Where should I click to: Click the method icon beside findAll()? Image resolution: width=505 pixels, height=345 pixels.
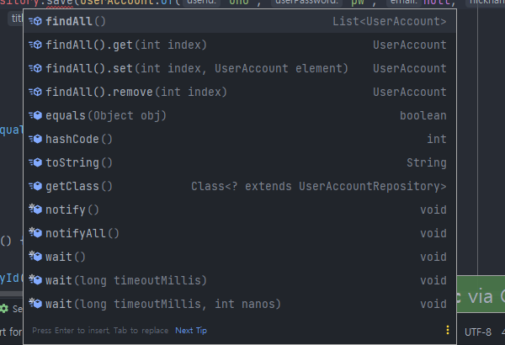tap(35, 21)
